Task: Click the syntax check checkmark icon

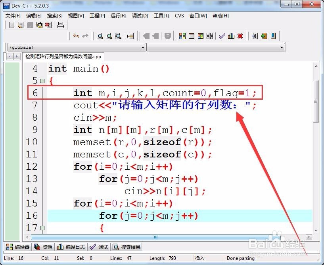Action: [x=222, y=36]
